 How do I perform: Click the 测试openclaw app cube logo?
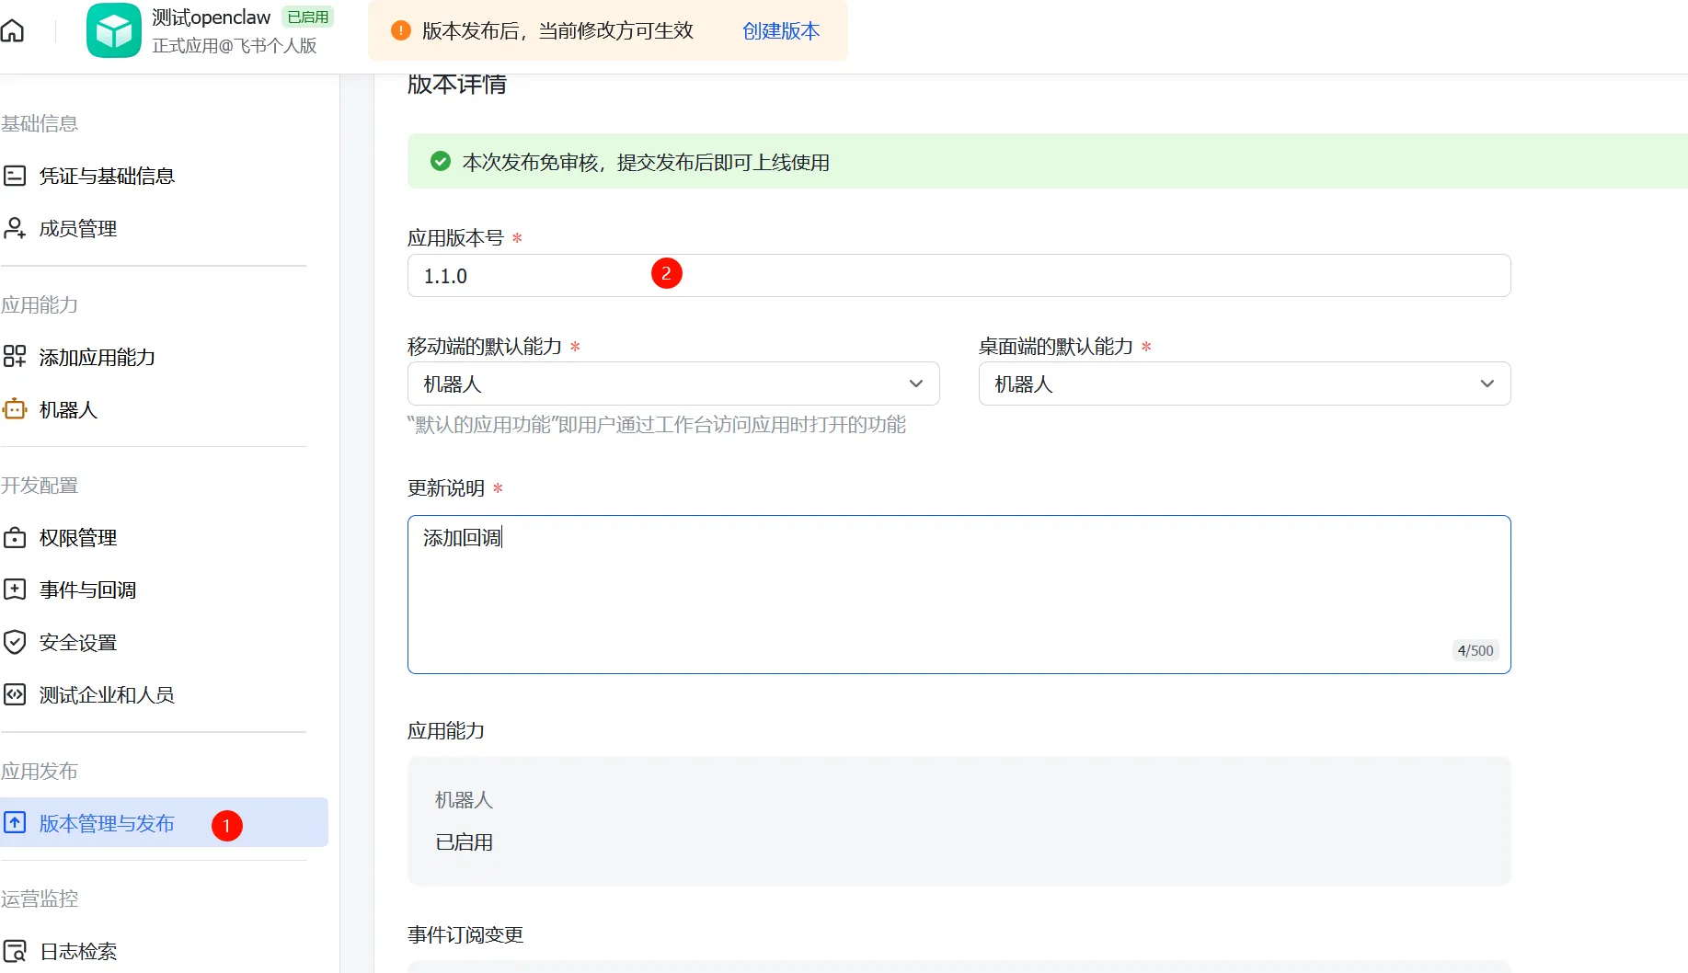[x=114, y=30]
